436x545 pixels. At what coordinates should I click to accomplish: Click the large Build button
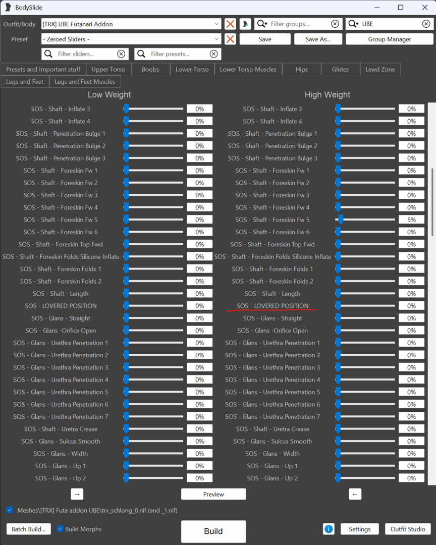click(x=213, y=531)
